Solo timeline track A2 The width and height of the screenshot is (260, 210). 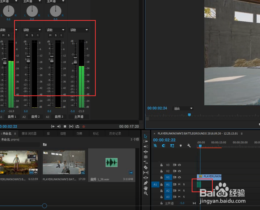(184, 190)
